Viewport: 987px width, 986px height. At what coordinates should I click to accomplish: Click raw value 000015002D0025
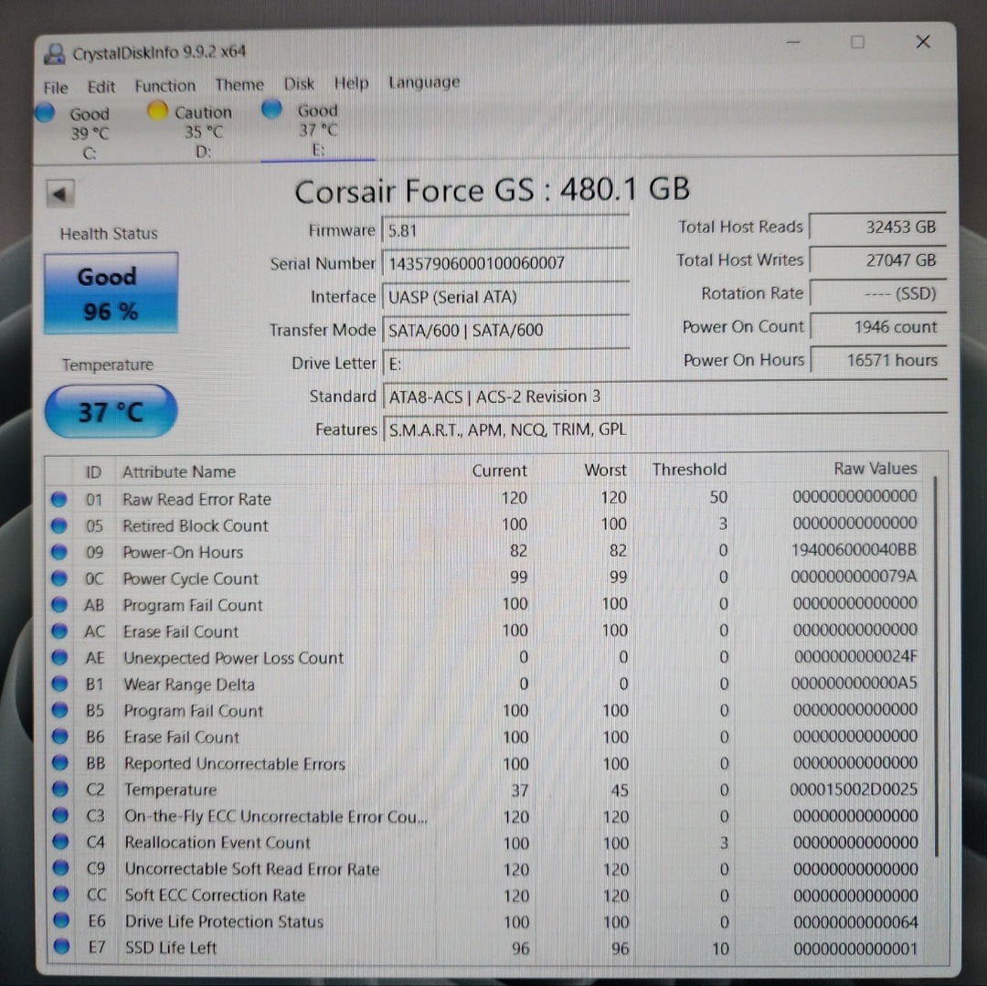coord(854,789)
